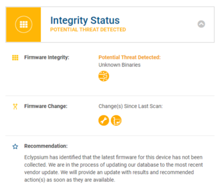Click the Integrity Status header bar
Image resolution: width=220 pixels, height=195 pixels.
[110, 24]
